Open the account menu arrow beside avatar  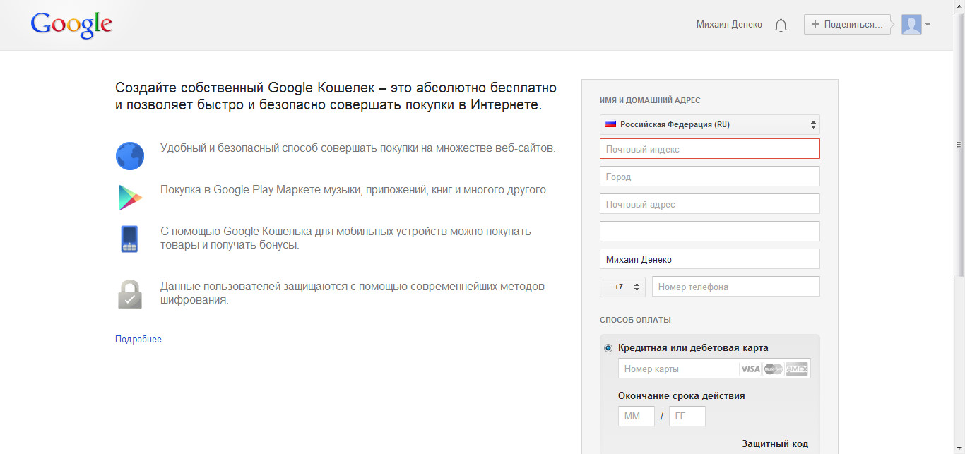click(928, 25)
